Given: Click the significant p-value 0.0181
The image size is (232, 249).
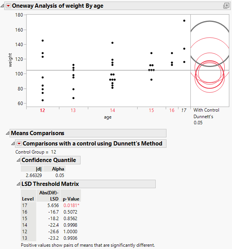Looking at the screenshot, I should pyautogui.click(x=71, y=206).
